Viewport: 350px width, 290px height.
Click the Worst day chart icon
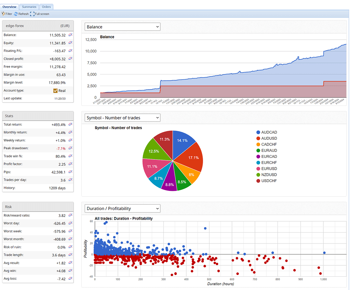click(x=70, y=223)
